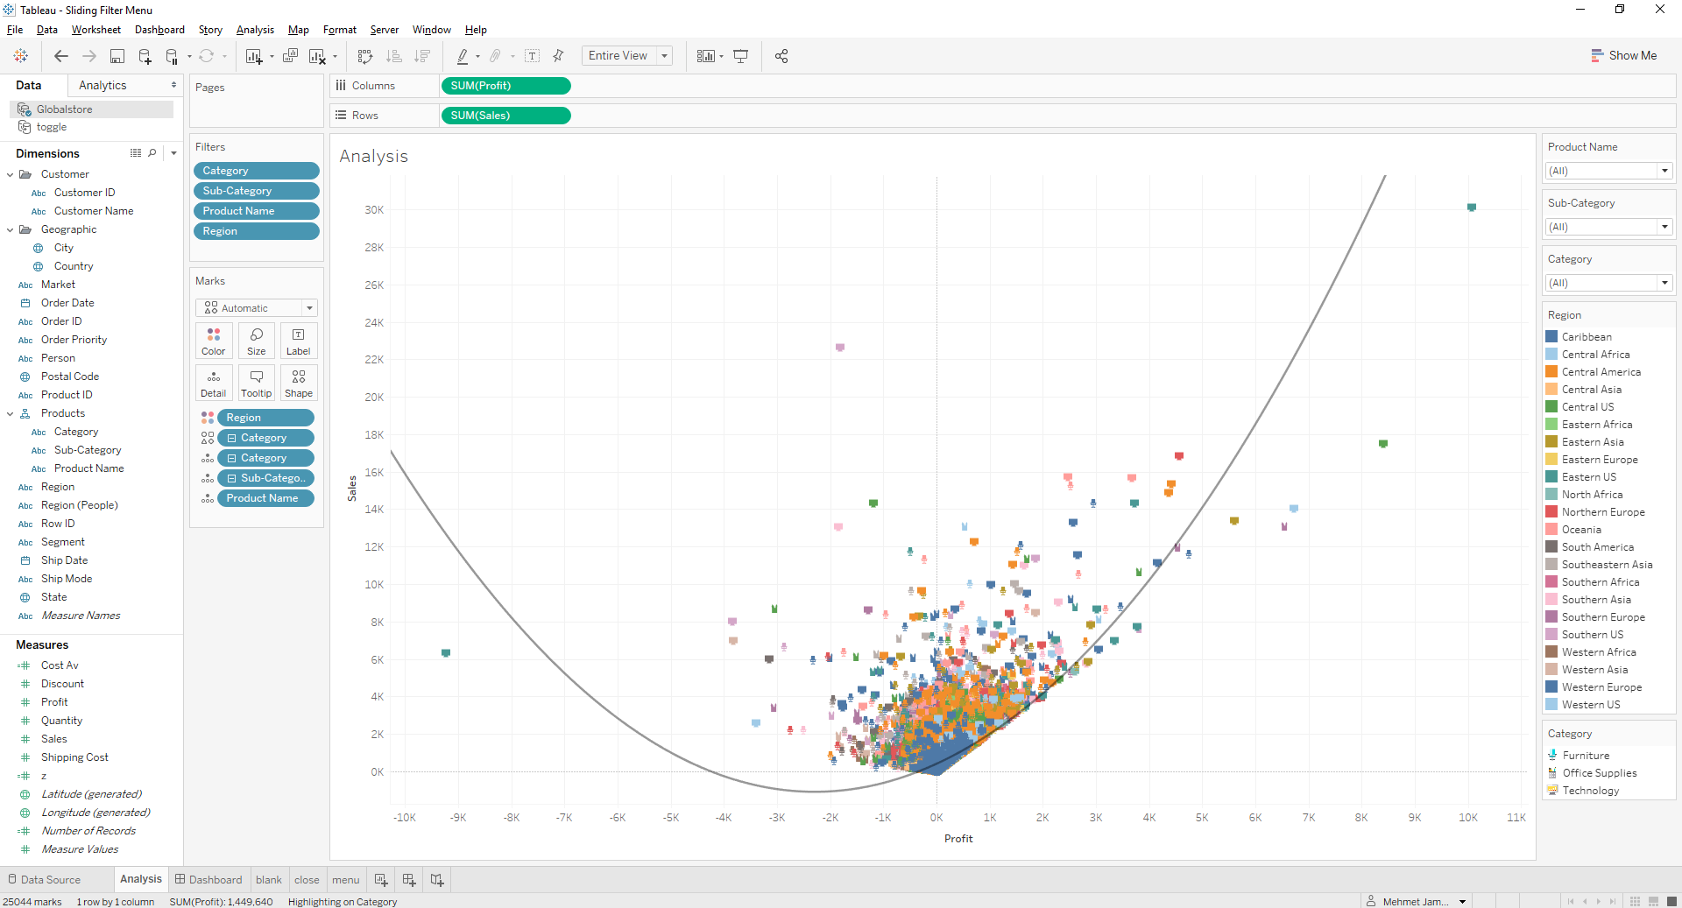
Task: Click the Shape button on Marks card
Action: pos(299,383)
